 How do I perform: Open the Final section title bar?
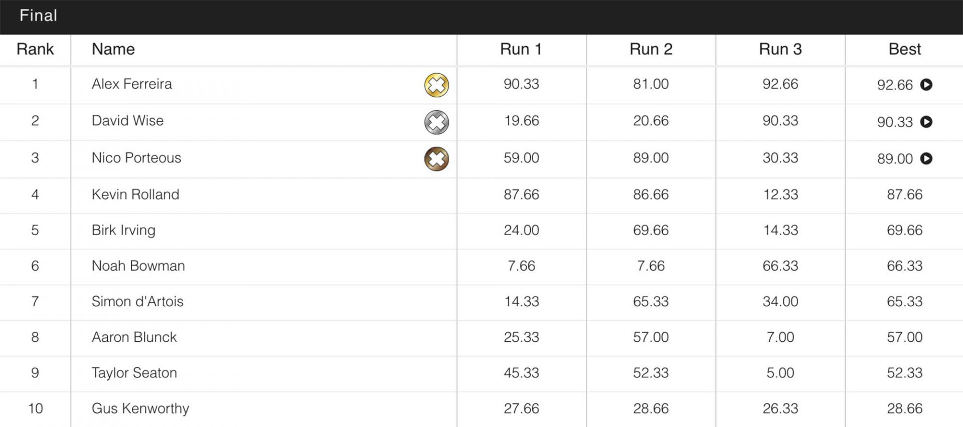481,17
